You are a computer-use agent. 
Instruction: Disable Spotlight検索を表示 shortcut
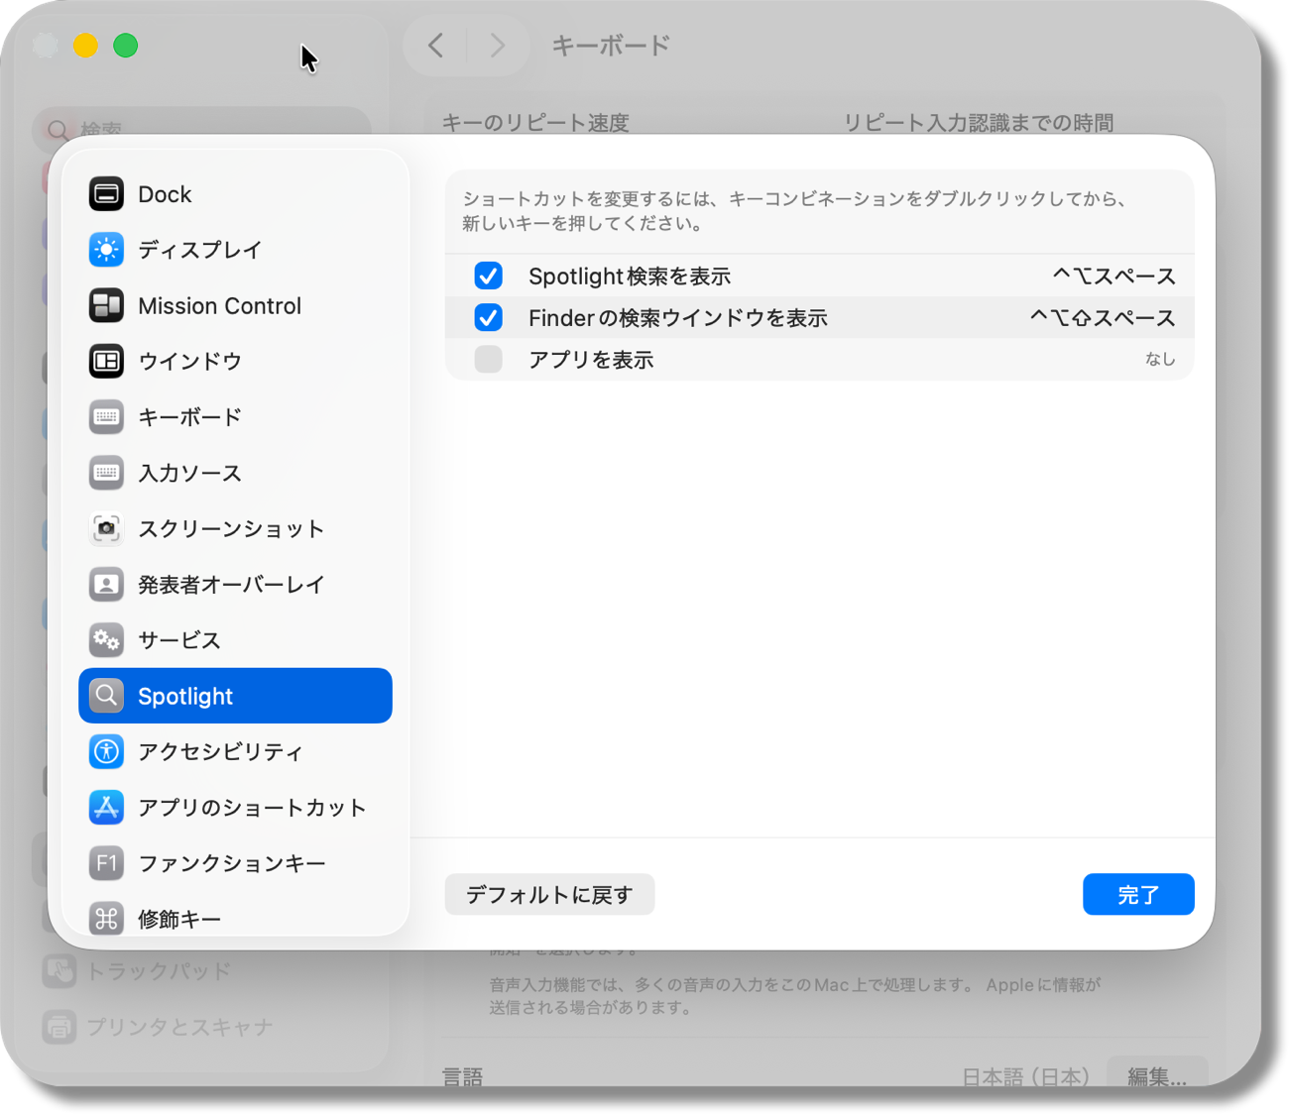488,276
